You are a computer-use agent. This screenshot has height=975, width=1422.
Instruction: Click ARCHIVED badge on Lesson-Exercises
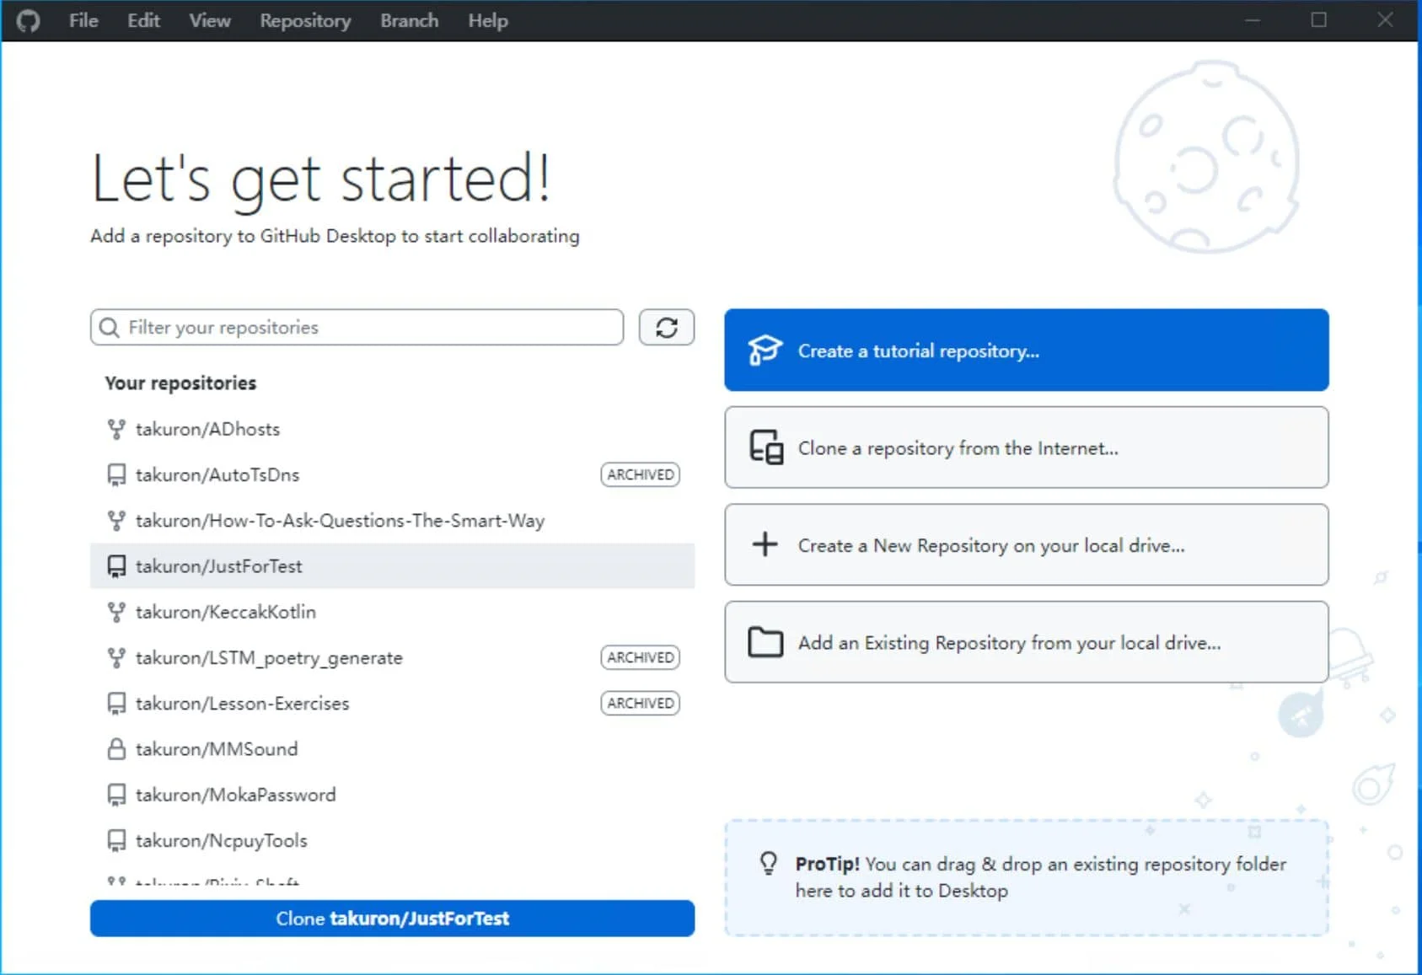(641, 703)
